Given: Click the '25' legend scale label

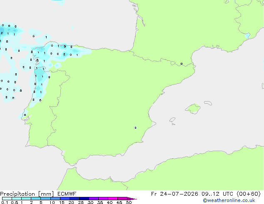Looking at the screenshot, I should pos(81,202).
